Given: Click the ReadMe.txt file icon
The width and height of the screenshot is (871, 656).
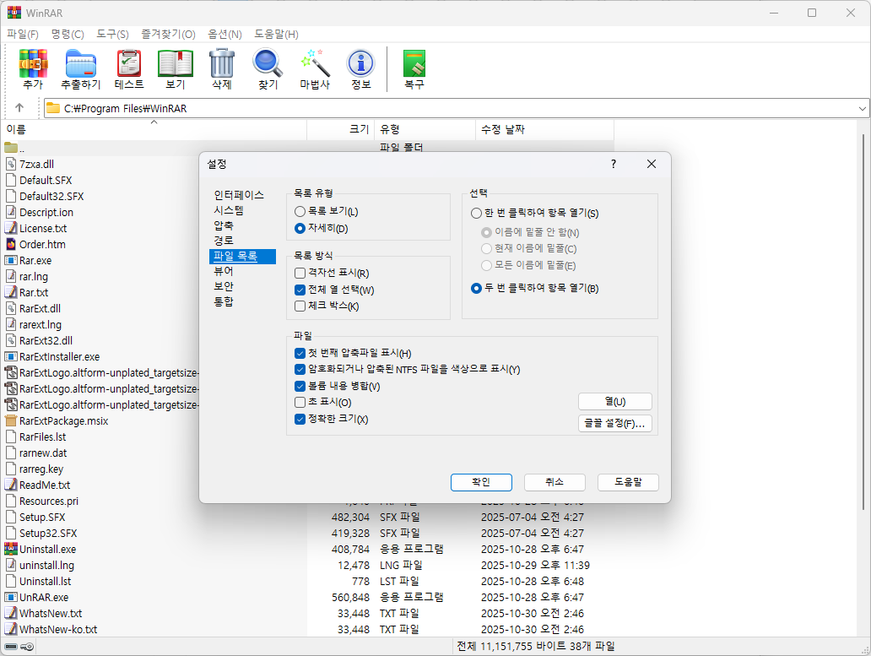Looking at the screenshot, I should pos(11,485).
